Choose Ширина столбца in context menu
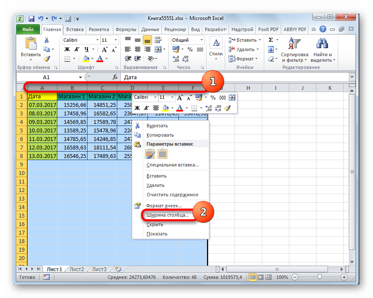This screenshot has width=373, height=298. click(167, 215)
